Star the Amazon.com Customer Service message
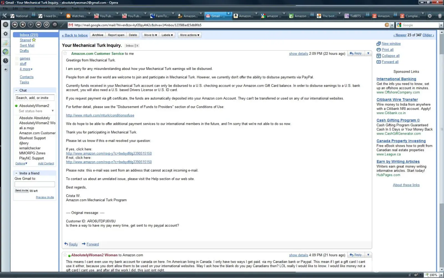The height and width of the screenshot is (278, 444). 65,53
